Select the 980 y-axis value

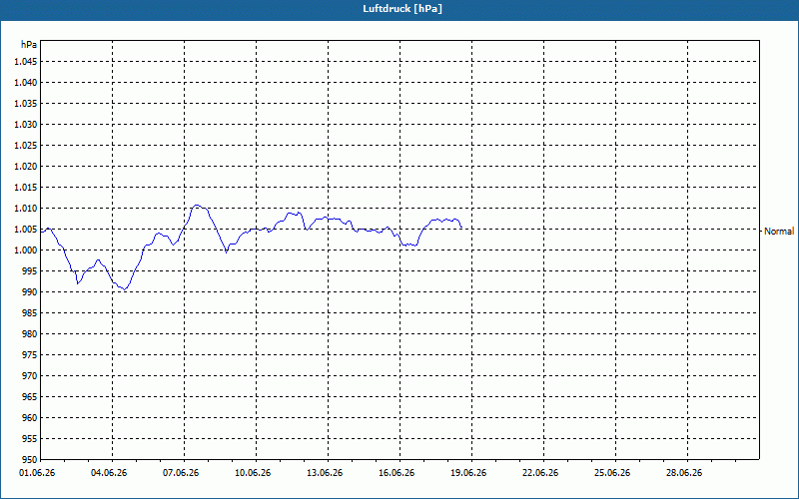[x=30, y=334]
